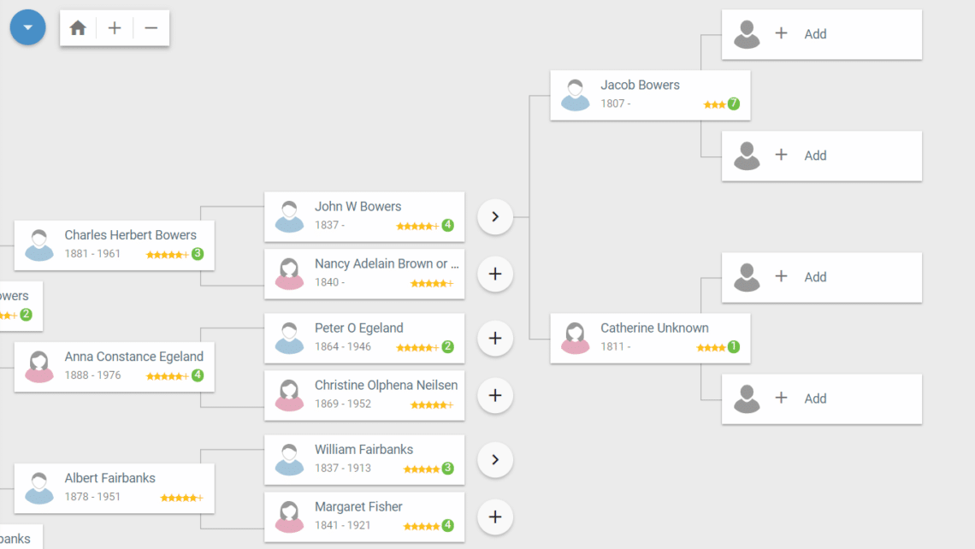Expand John W Bowers's ancestors with the chevron
This screenshot has height=549, width=975.
tap(494, 216)
